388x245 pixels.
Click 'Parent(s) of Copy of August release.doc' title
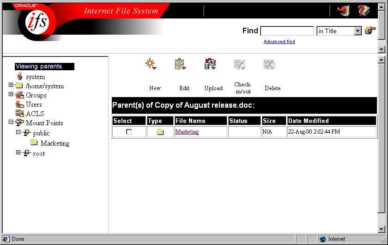[x=183, y=105]
